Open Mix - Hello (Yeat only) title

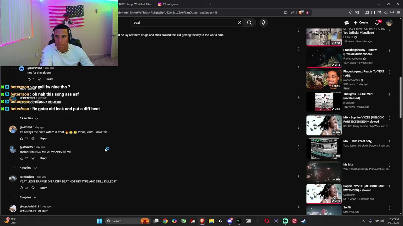(x=358, y=141)
